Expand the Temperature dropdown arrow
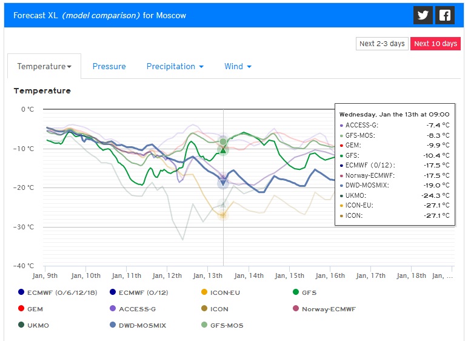 point(69,67)
